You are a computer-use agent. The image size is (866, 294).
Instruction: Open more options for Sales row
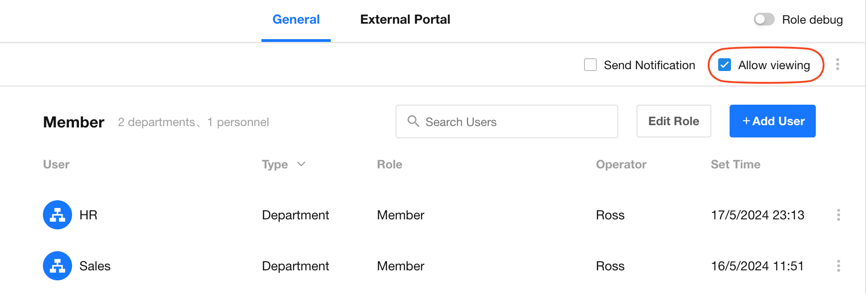[838, 266]
